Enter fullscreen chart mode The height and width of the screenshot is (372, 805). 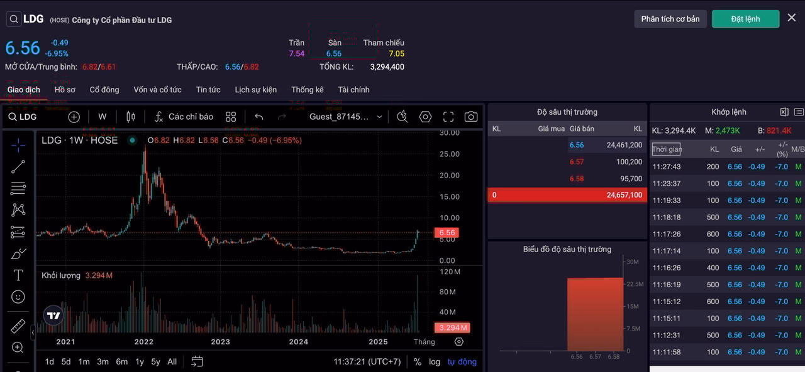pyautogui.click(x=448, y=117)
